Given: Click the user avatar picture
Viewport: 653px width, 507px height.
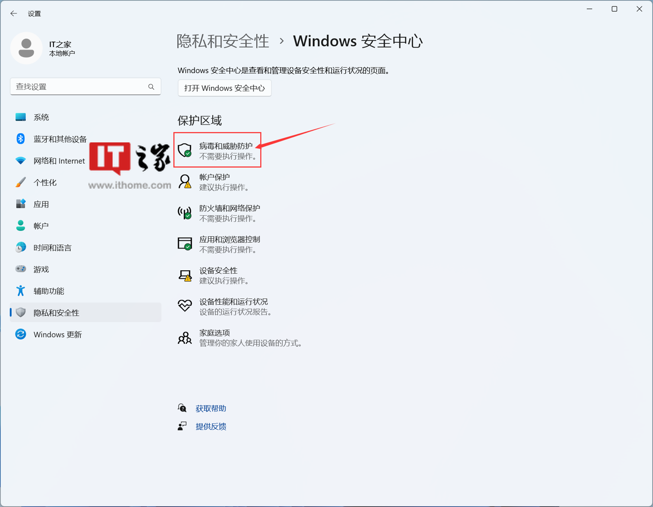Looking at the screenshot, I should [x=26, y=48].
